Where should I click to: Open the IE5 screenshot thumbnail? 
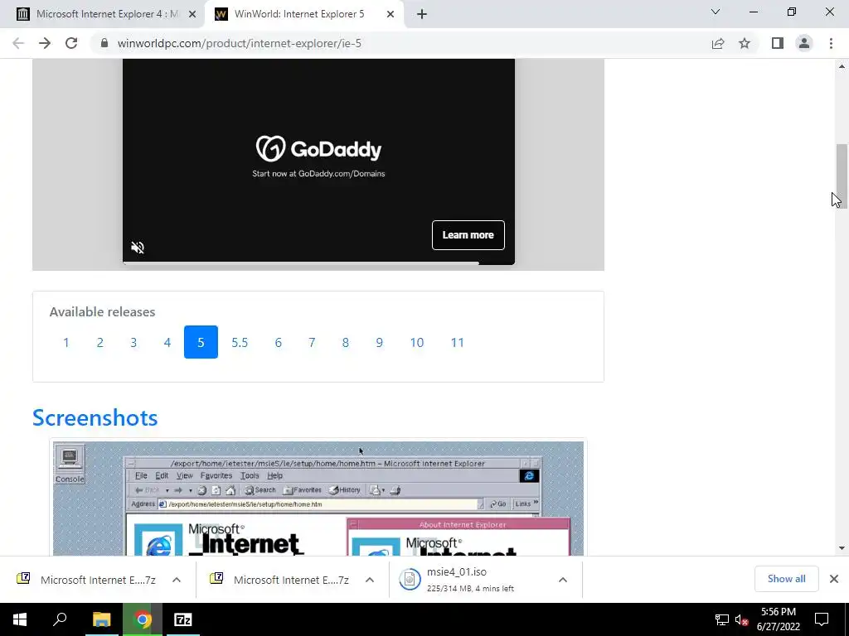tap(318, 498)
